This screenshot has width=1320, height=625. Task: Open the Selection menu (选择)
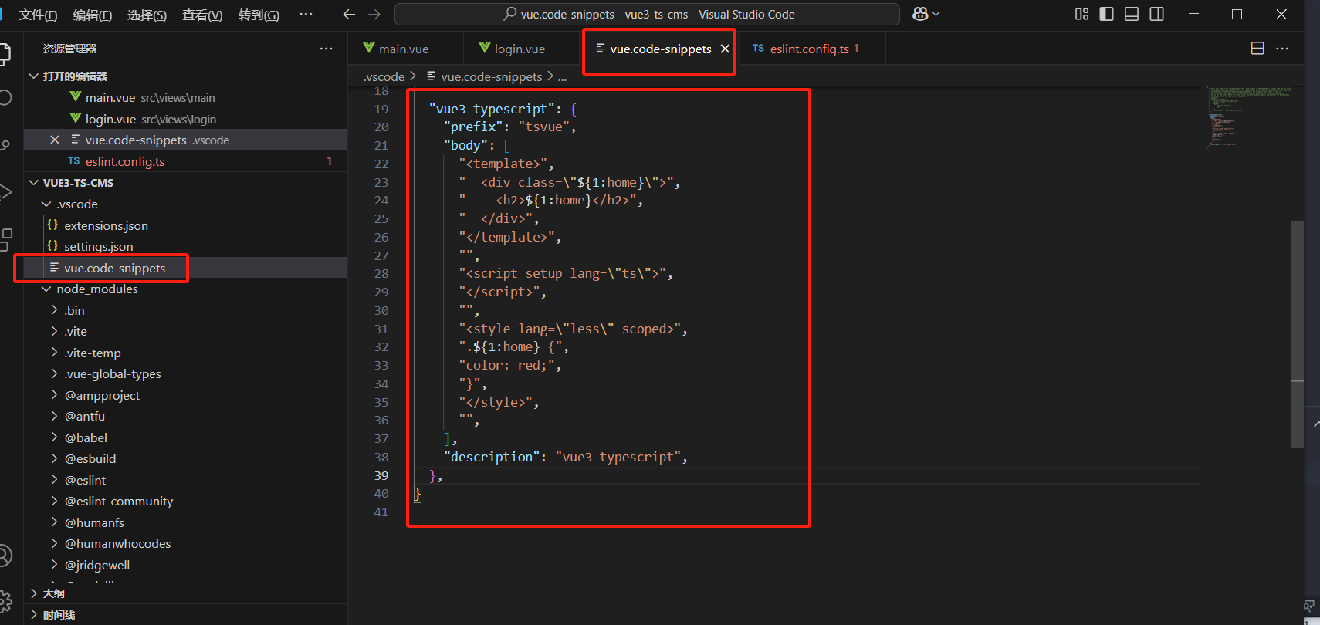[x=147, y=15]
